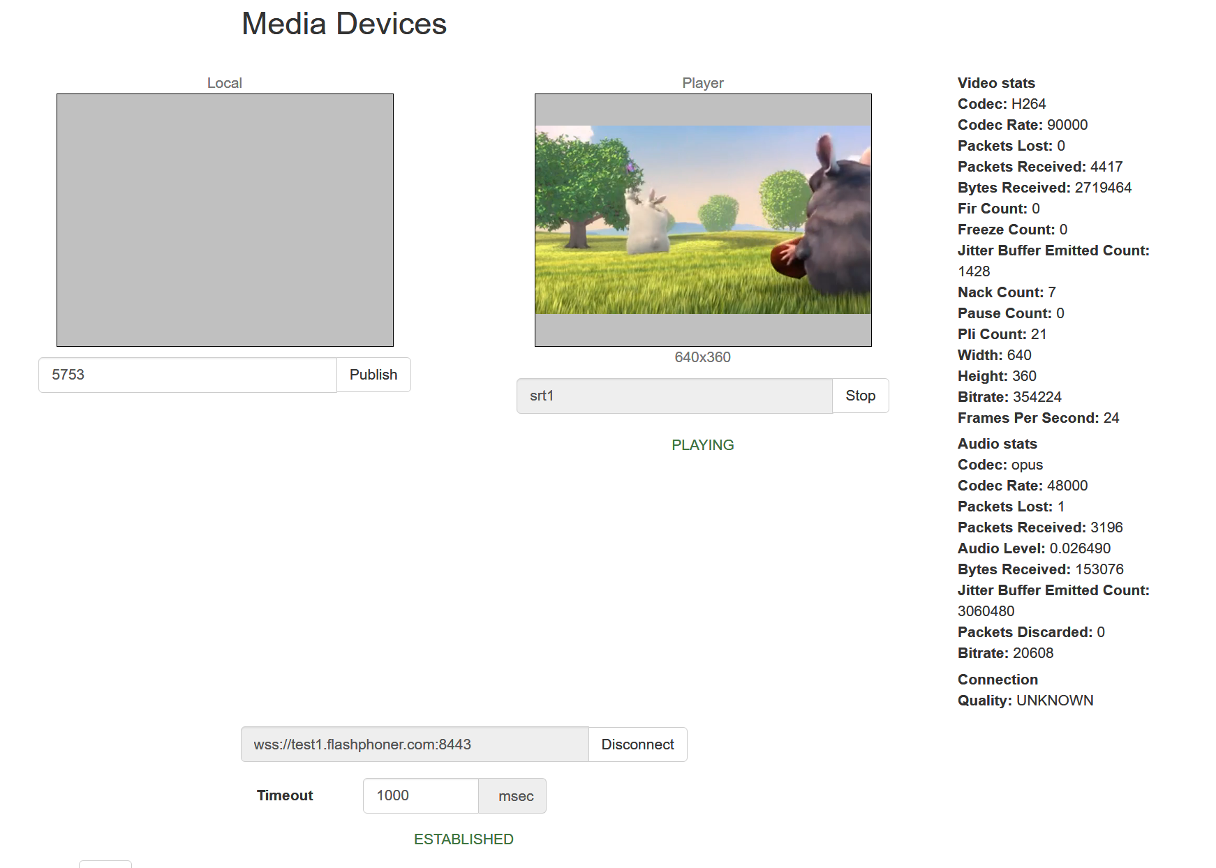Click the Codec Rate: 48000 line
1216x868 pixels.
tap(1023, 486)
